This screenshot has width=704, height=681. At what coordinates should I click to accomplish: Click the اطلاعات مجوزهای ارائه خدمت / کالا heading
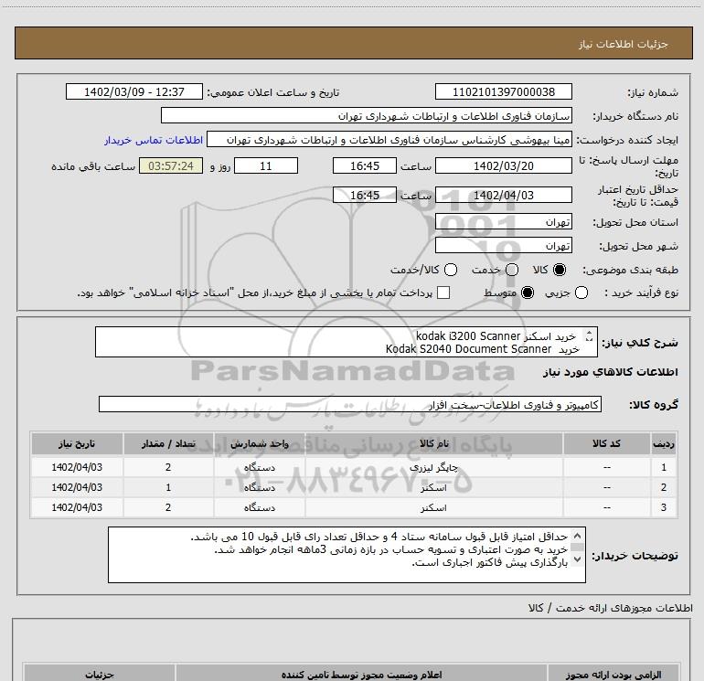610,608
